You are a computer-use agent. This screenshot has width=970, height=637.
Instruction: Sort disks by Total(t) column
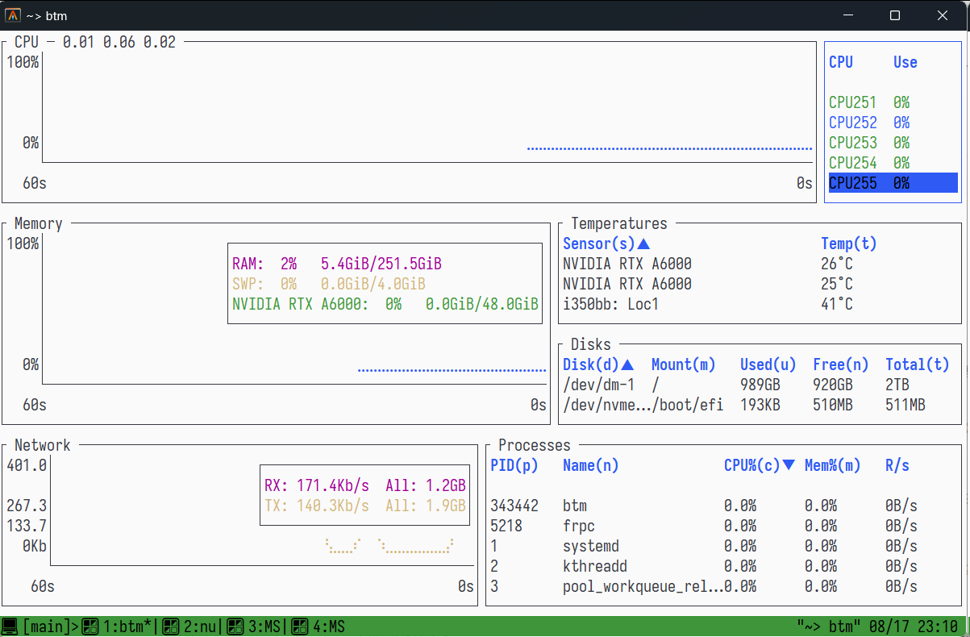click(x=918, y=364)
